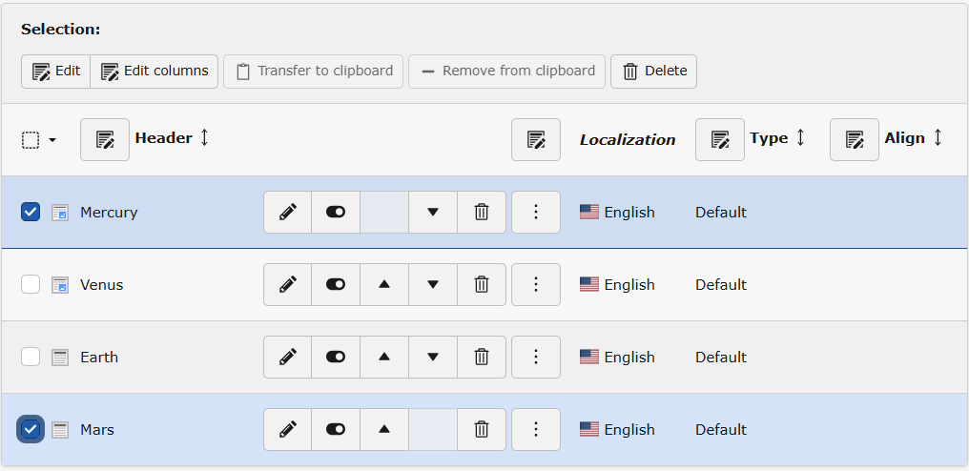Click the Header column label
Image resolution: width=969 pixels, height=471 pixels.
[x=164, y=138]
